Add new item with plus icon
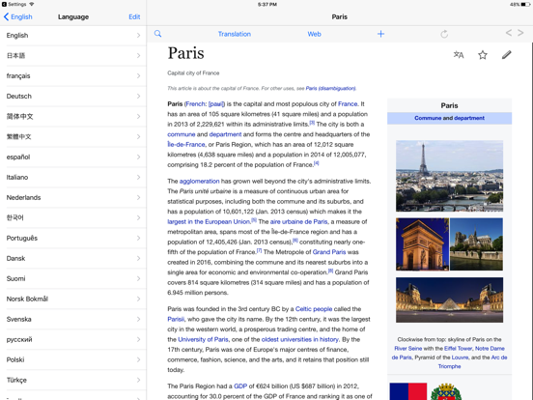The image size is (533, 400). pos(380,34)
